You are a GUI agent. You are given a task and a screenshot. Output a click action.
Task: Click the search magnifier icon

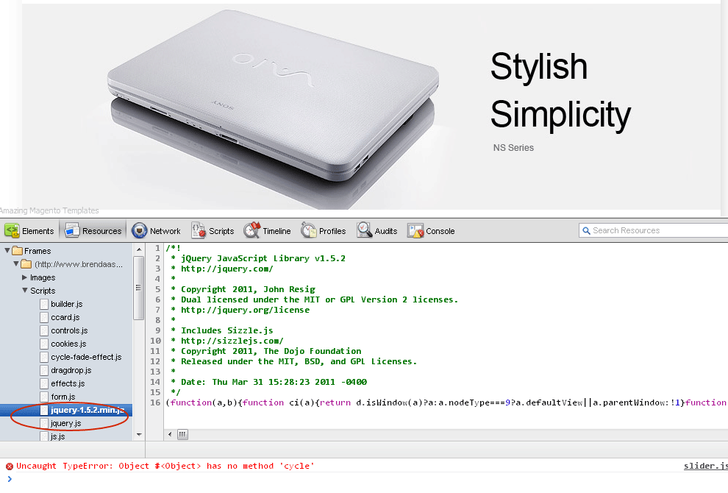click(586, 230)
